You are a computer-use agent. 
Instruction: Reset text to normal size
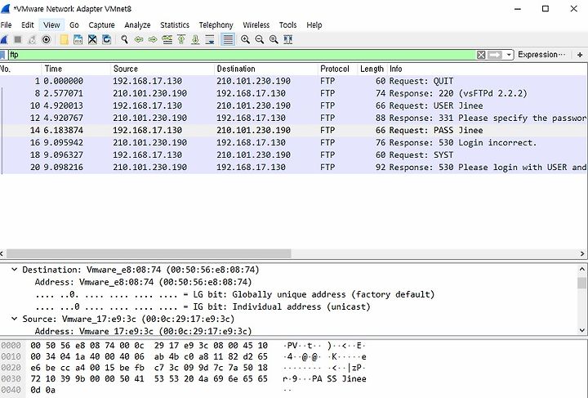274,39
